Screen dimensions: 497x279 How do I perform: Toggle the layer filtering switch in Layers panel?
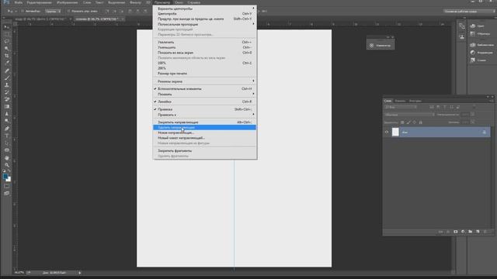(474, 107)
